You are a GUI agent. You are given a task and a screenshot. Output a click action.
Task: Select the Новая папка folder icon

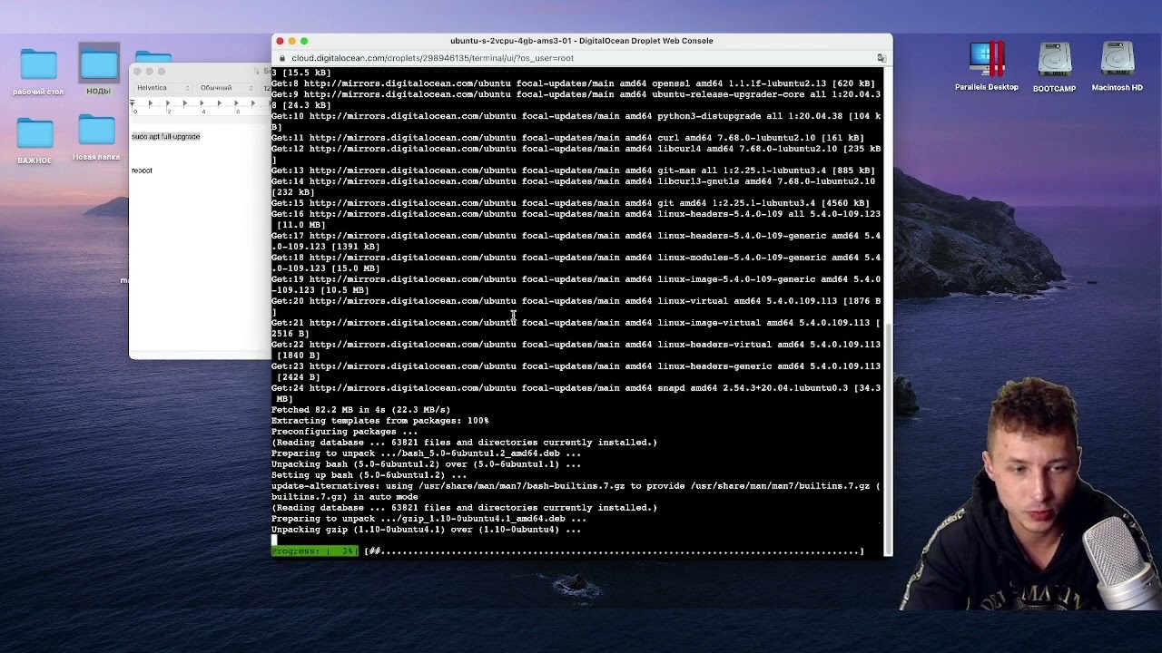pos(96,131)
